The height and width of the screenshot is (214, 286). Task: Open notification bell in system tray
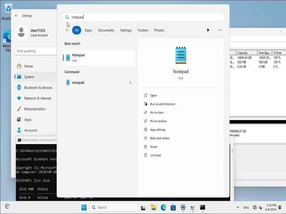click(280, 207)
